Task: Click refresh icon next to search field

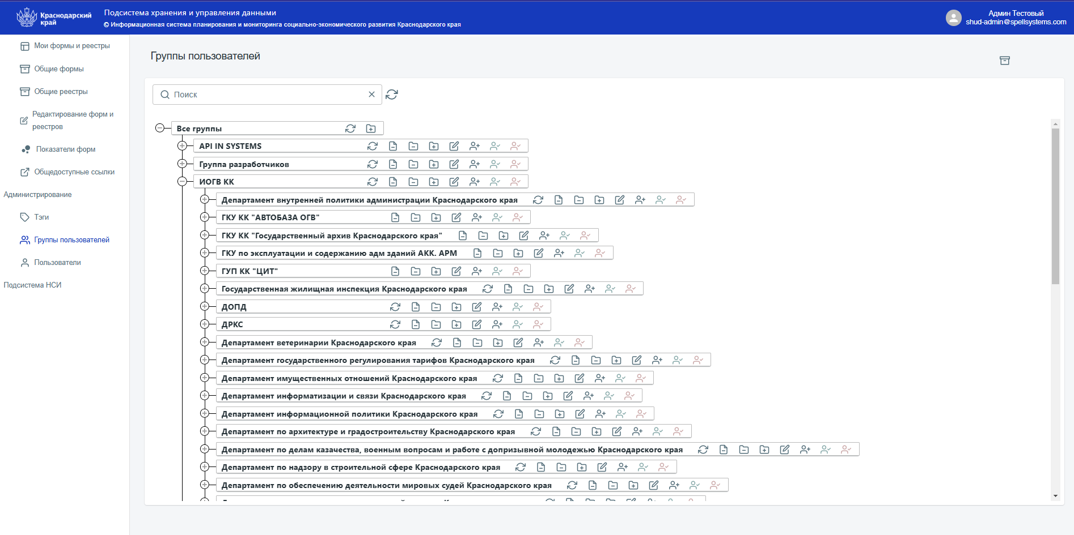Action: point(392,95)
